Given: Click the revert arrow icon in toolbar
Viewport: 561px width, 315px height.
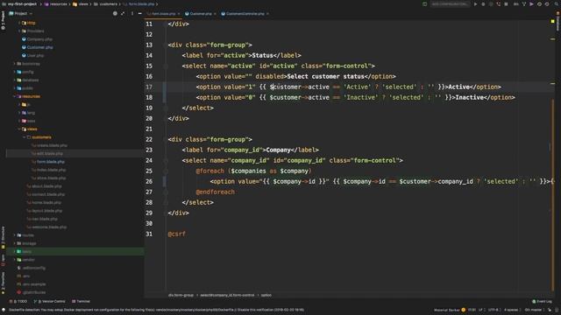Looking at the screenshot, I should 547,4.
